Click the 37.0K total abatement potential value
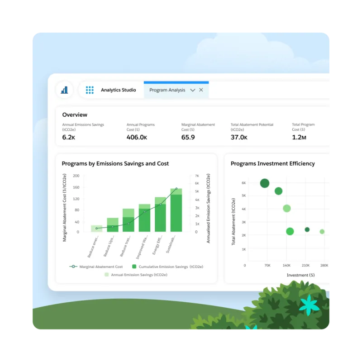 point(239,138)
